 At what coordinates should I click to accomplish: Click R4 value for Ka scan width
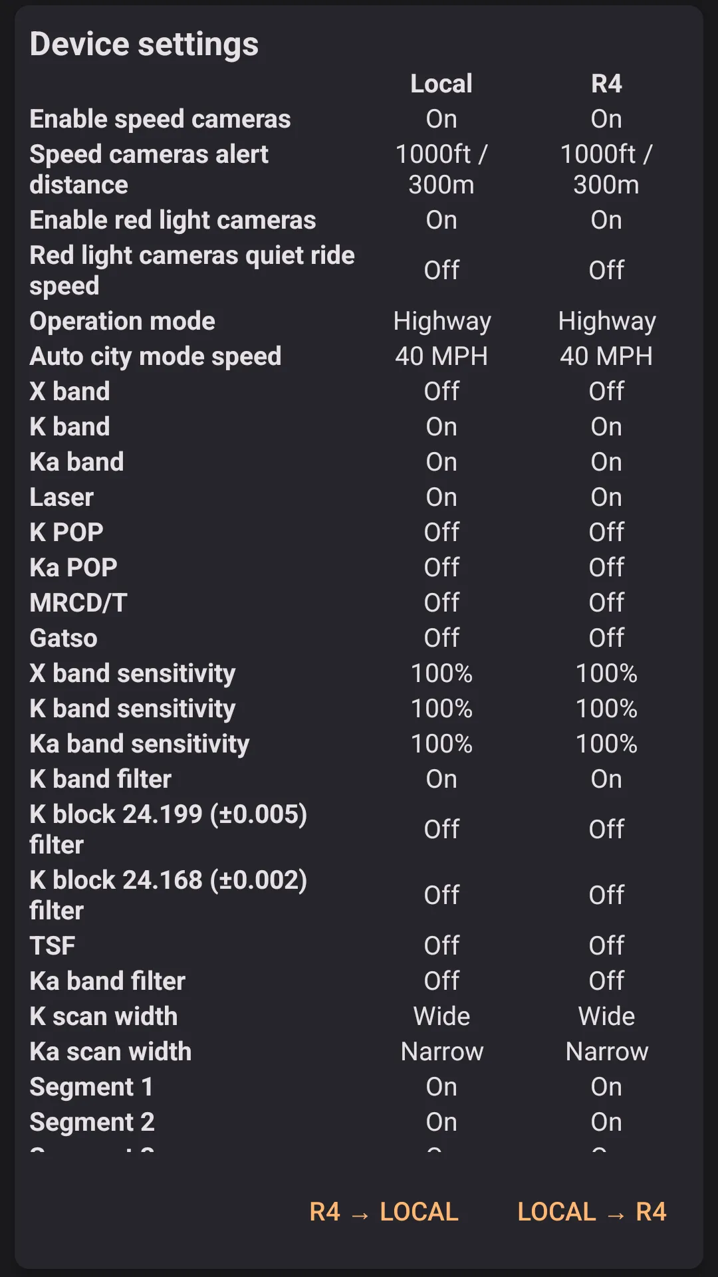pos(606,1052)
